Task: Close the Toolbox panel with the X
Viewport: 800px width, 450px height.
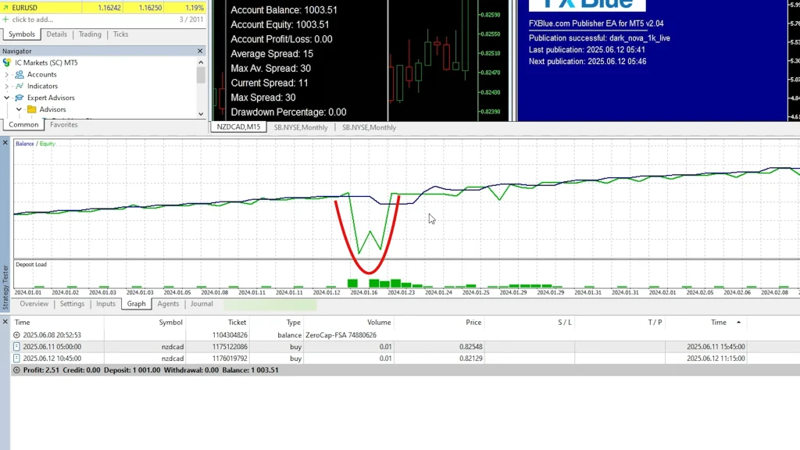Action: (5, 322)
